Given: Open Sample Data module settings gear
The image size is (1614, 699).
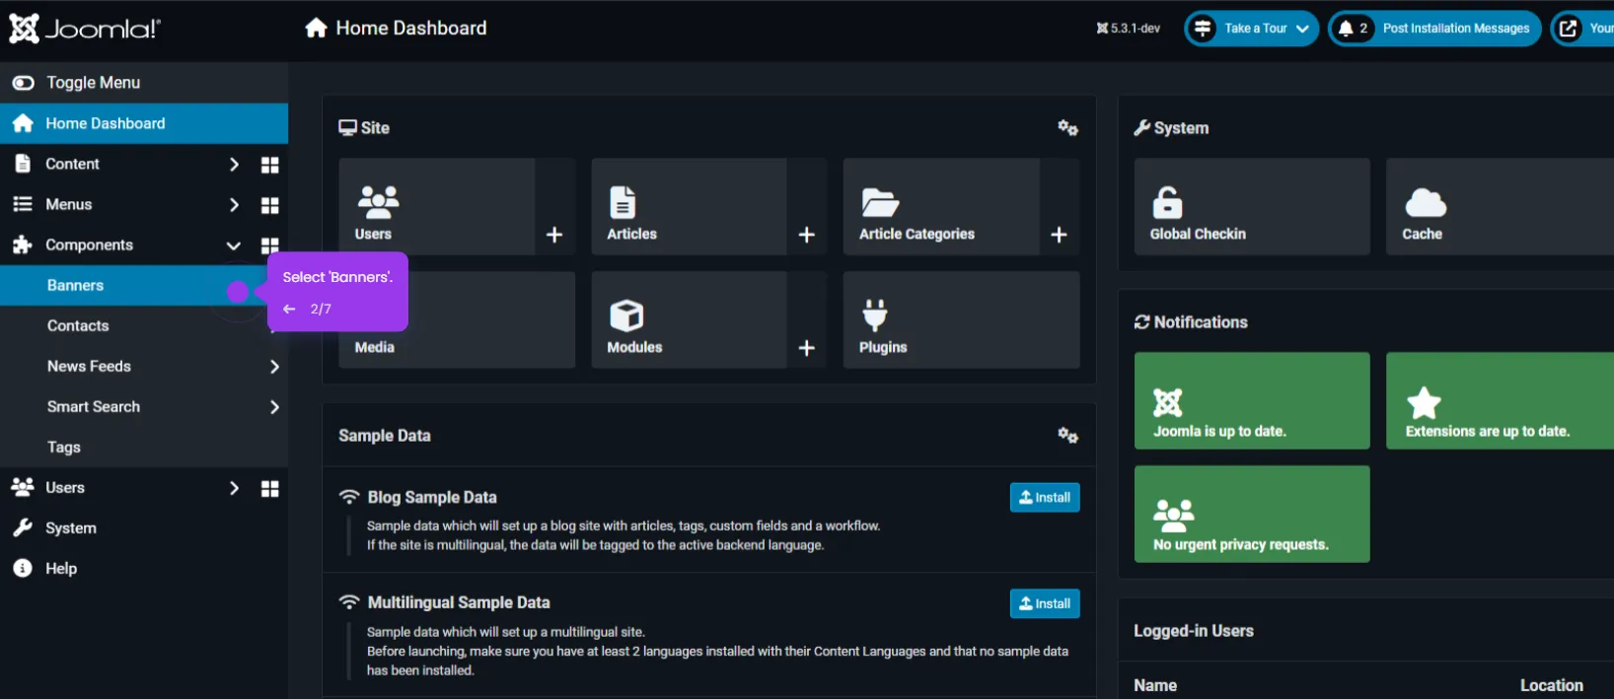Looking at the screenshot, I should point(1067,436).
